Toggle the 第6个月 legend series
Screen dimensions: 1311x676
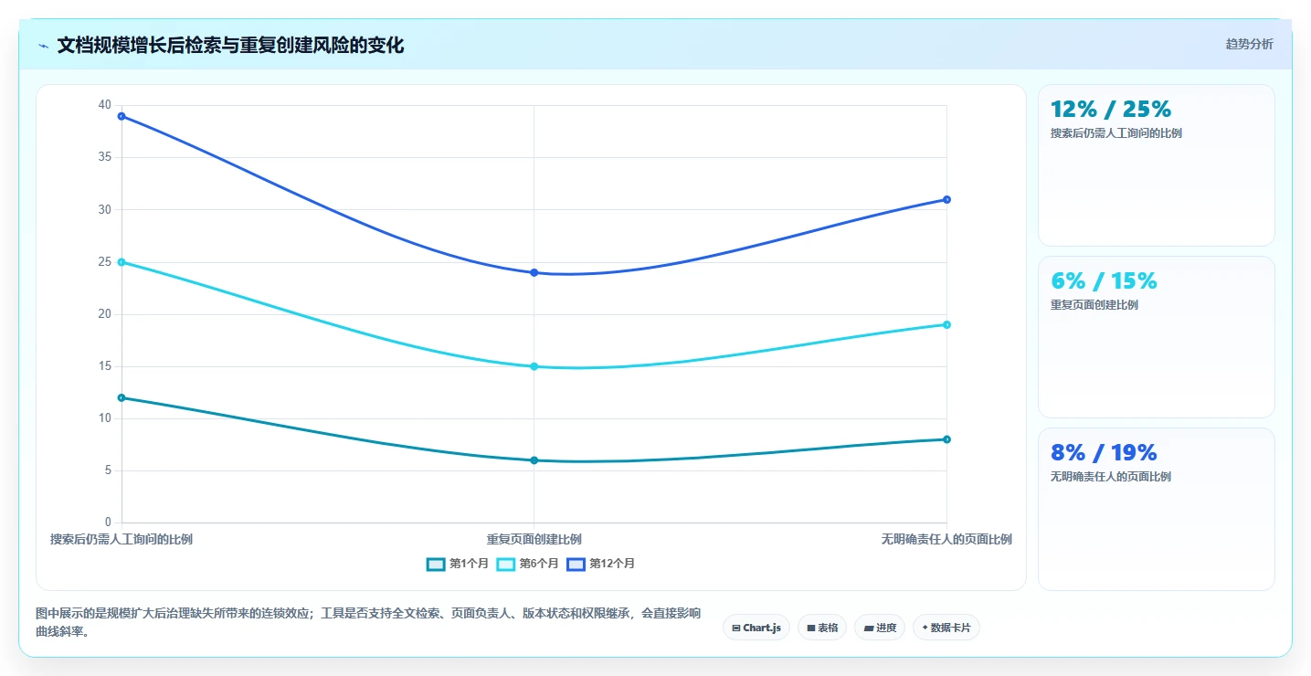528,564
